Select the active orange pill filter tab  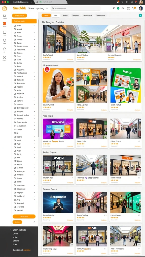pyautogui.click(x=46, y=15)
